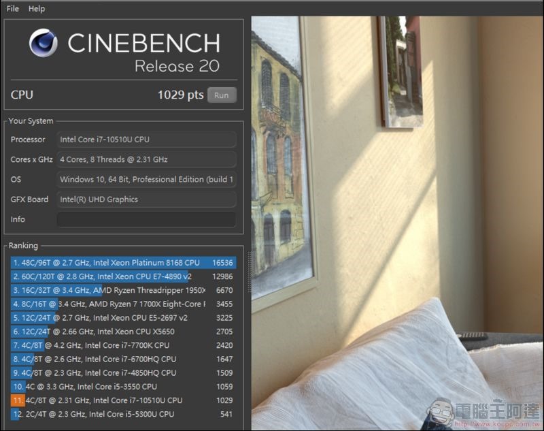The image size is (544, 431).
Task: Select the Xeon E7-4890 v2 ranking row
Action: pyautogui.click(x=124, y=276)
